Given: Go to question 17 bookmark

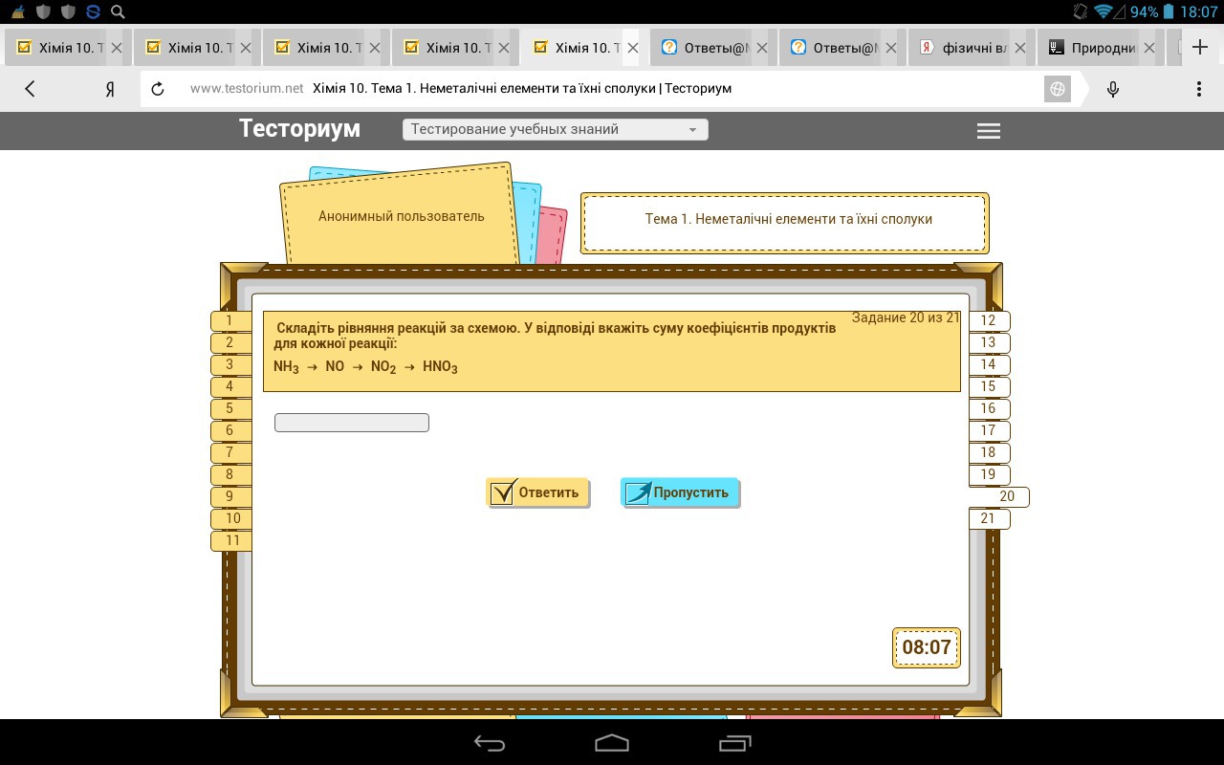Looking at the screenshot, I should (x=989, y=430).
